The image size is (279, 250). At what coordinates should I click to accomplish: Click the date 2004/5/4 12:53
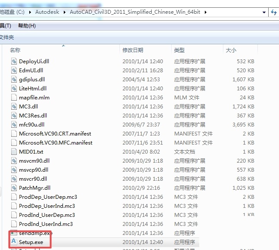[x=141, y=79]
